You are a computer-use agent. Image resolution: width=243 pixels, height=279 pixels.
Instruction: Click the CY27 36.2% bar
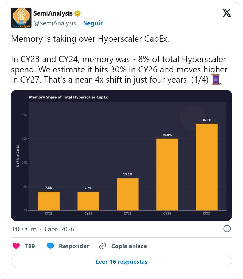point(207,167)
